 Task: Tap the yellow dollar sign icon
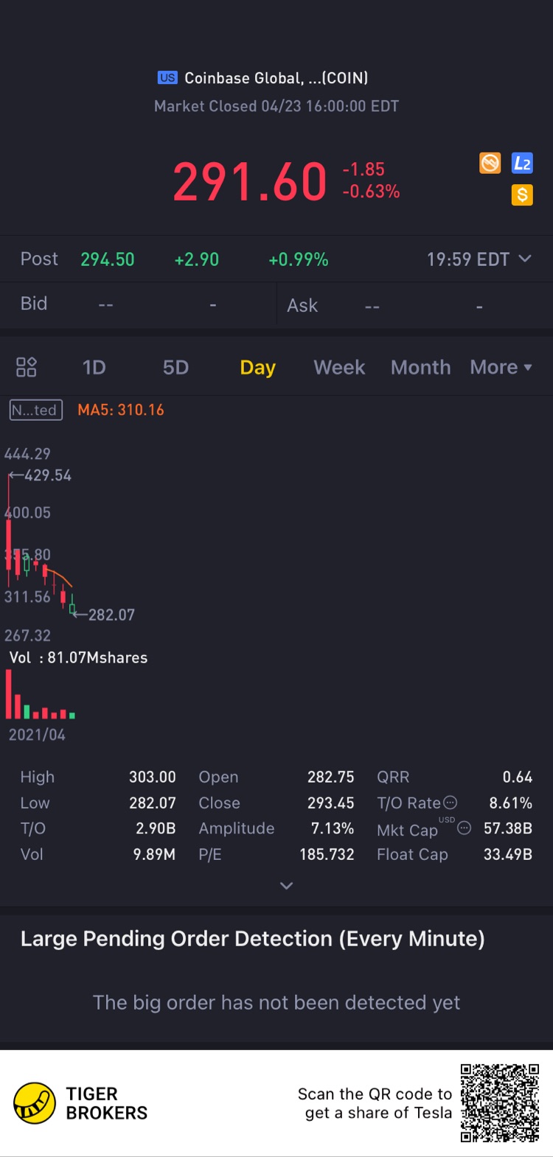point(522,195)
